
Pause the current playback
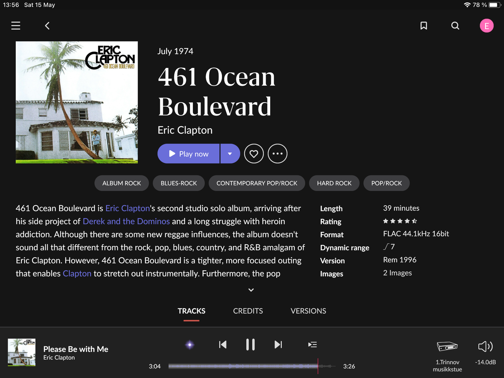coord(250,345)
